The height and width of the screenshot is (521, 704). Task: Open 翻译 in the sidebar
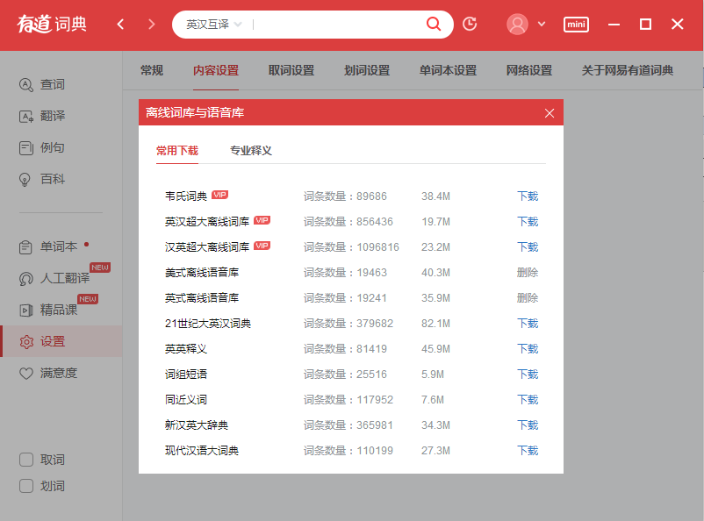click(x=52, y=116)
